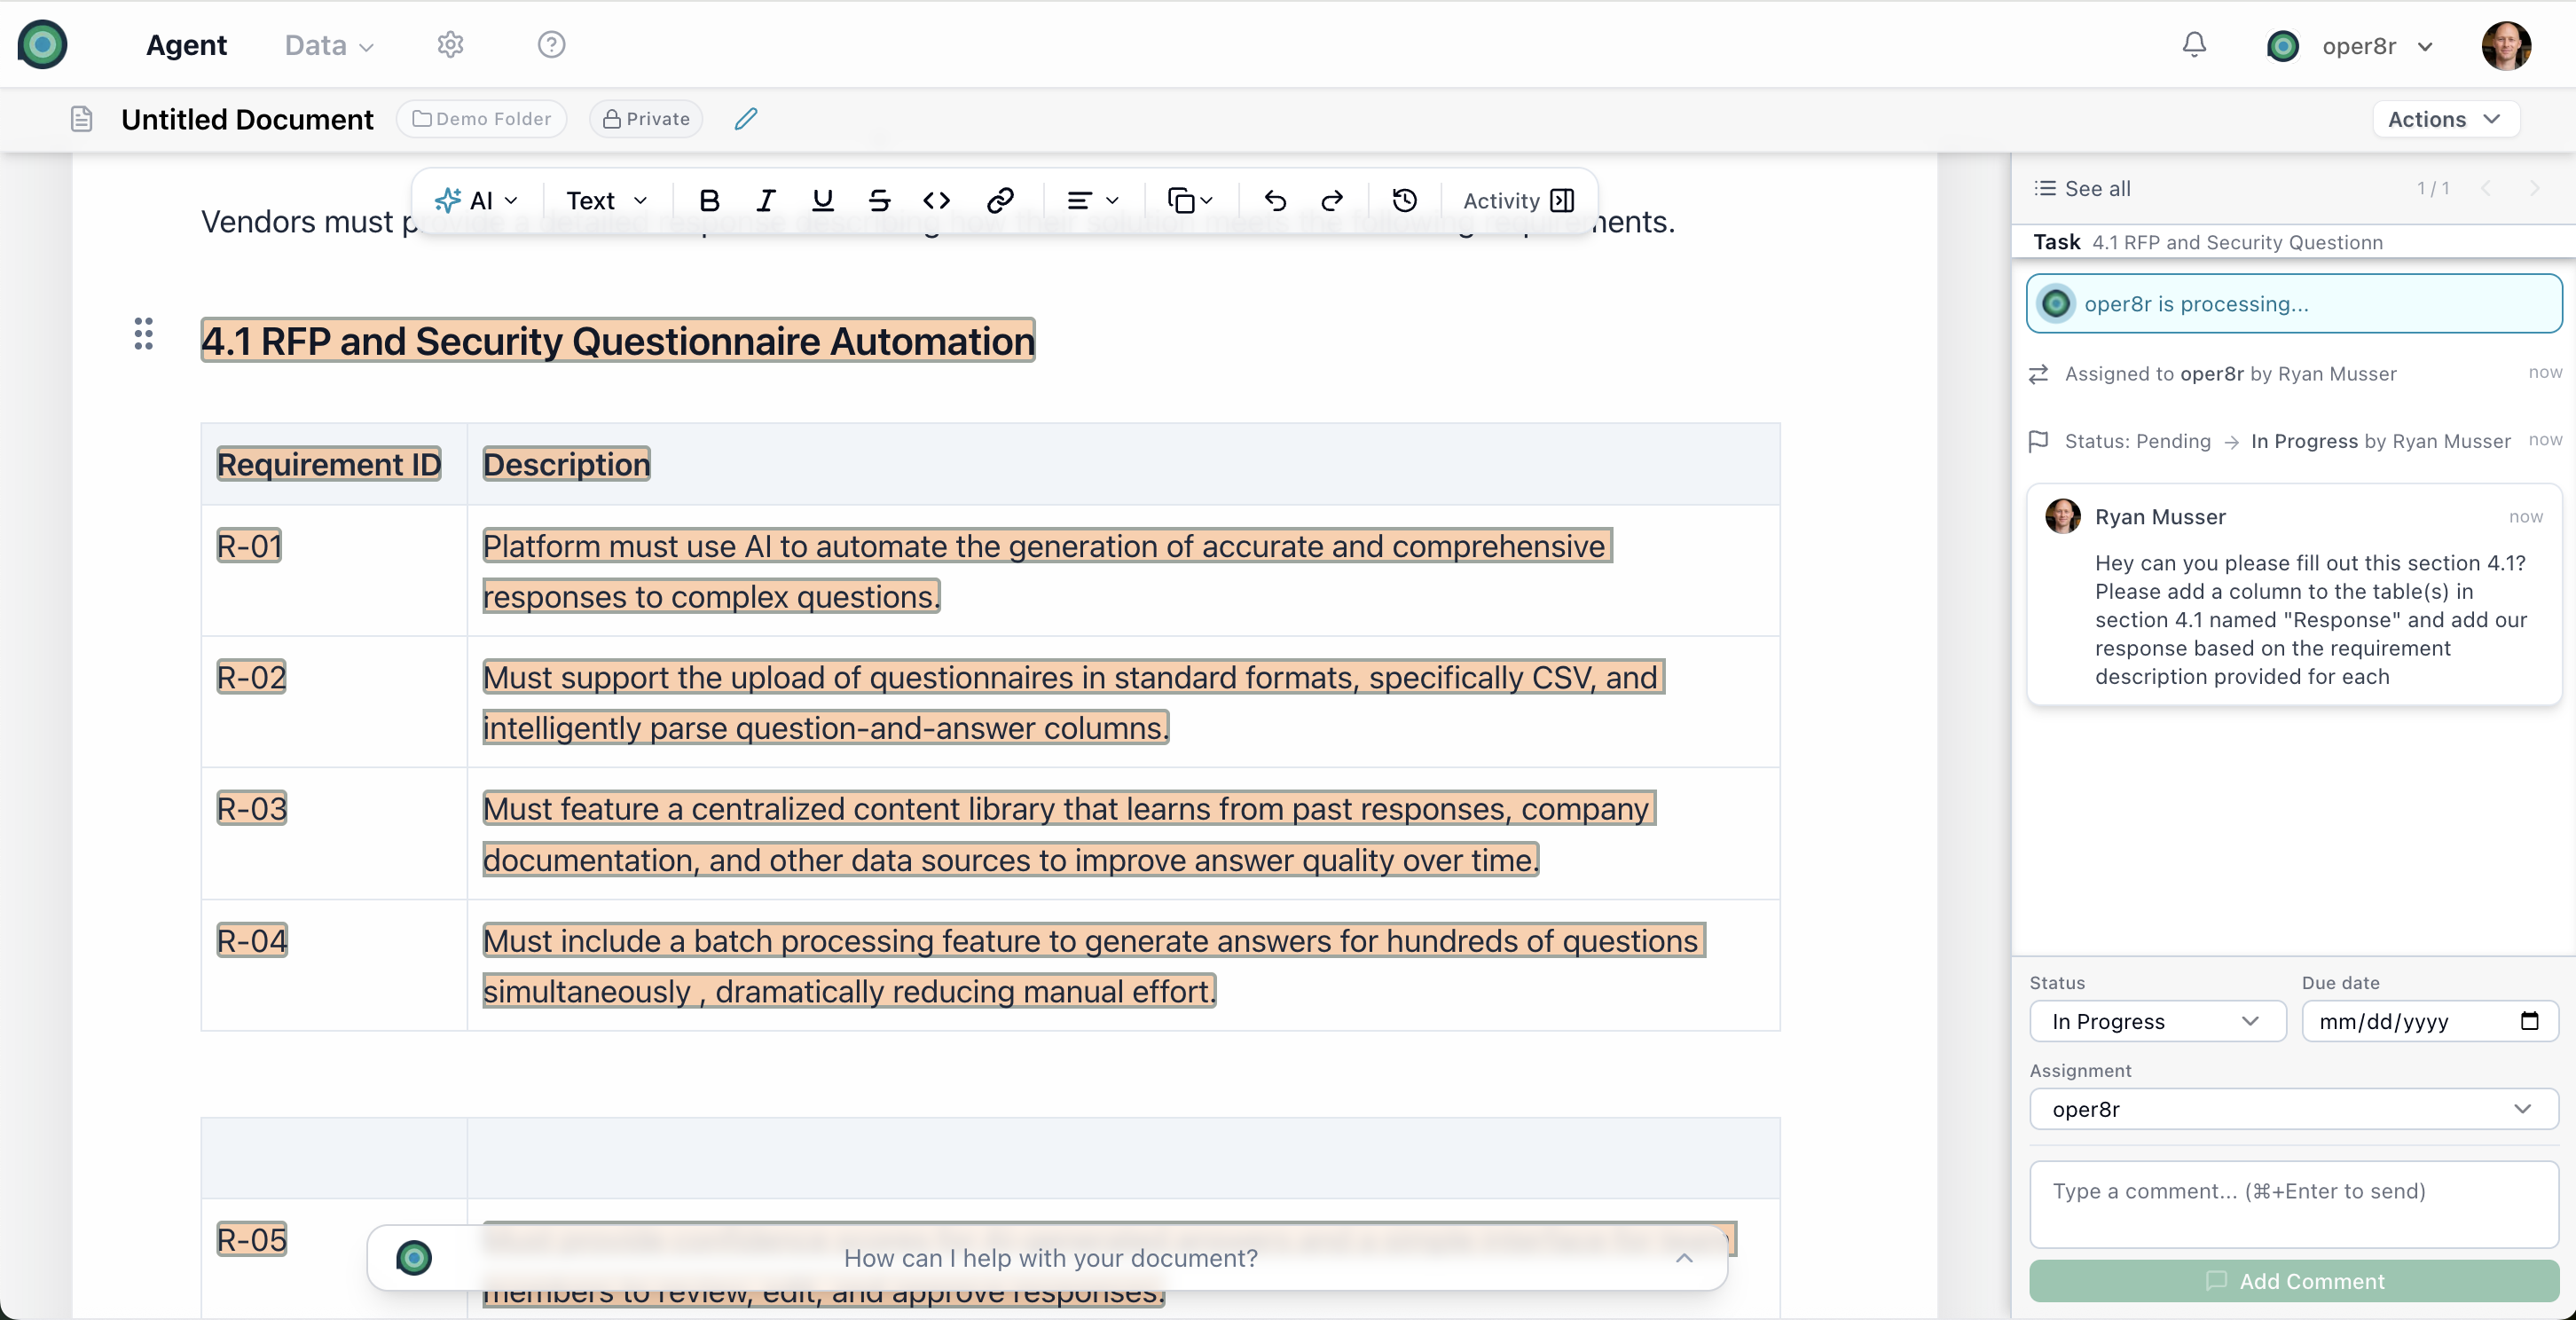Open the Data menu
Screen dimensions: 2576x1320
pyautogui.click(x=326, y=45)
